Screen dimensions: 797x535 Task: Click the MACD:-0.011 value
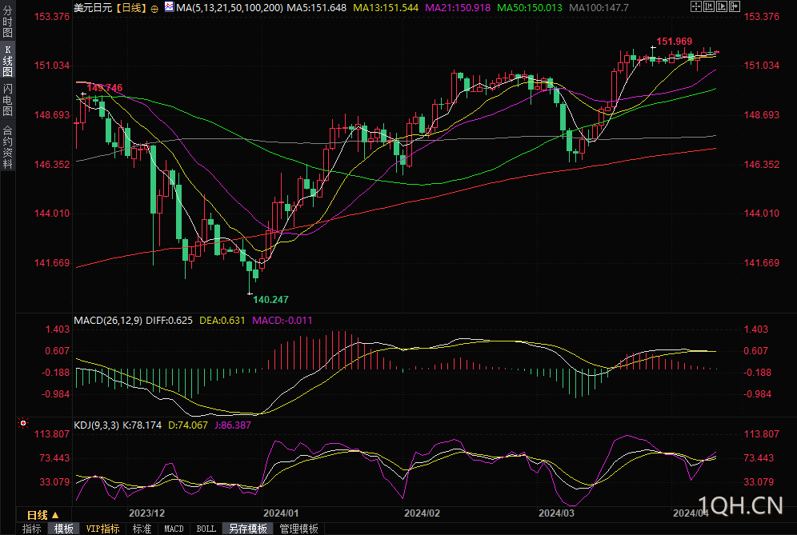click(x=282, y=321)
